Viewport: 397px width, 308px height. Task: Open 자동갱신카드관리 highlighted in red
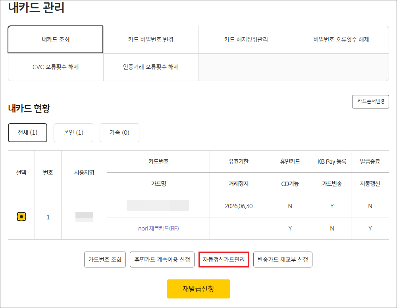coord(224,260)
